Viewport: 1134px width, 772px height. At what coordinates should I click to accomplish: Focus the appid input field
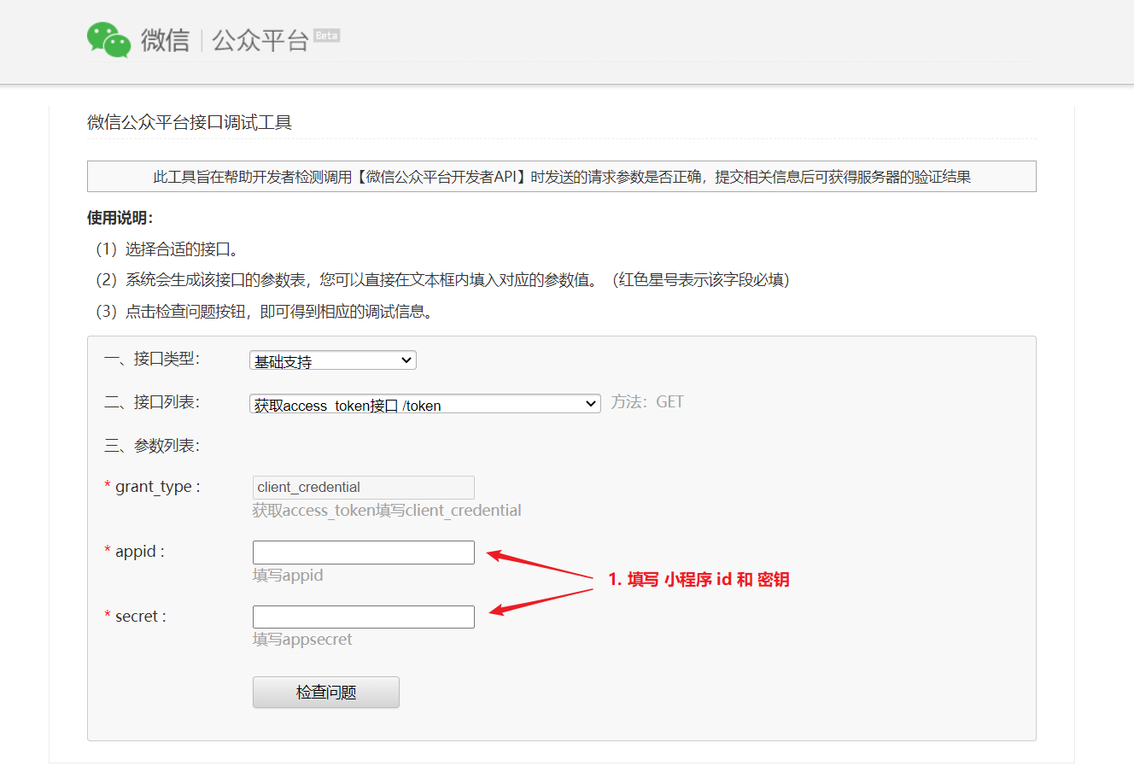pos(364,553)
